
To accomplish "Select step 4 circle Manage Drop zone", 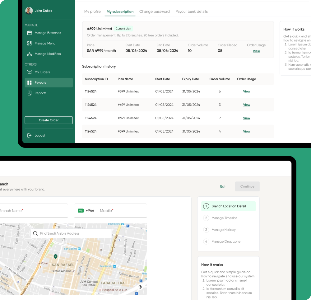I will [206, 241].
